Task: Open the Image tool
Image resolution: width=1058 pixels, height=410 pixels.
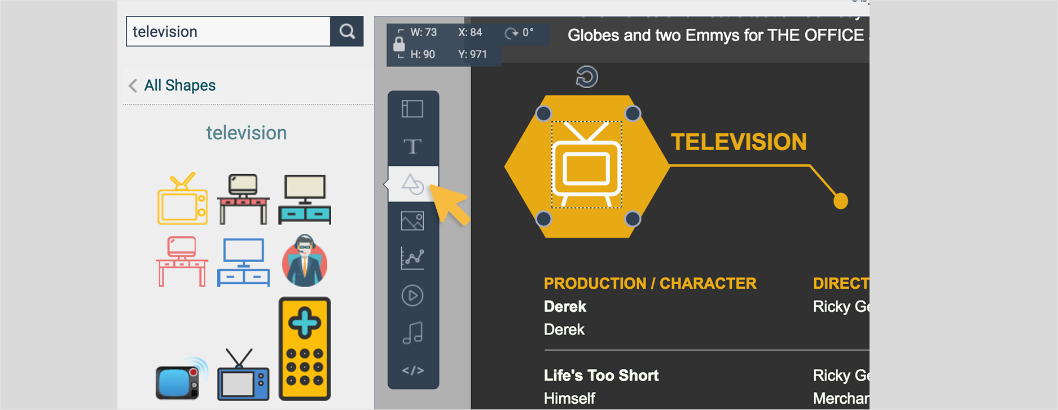Action: point(412,221)
